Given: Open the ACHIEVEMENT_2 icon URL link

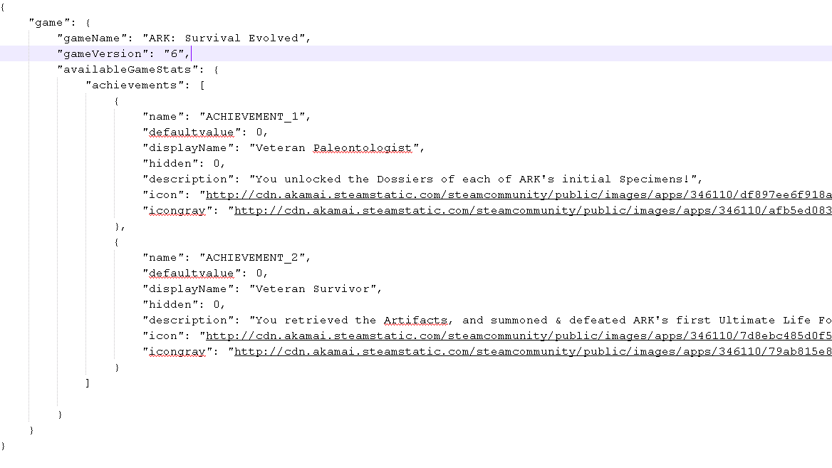Looking at the screenshot, I should coord(519,336).
